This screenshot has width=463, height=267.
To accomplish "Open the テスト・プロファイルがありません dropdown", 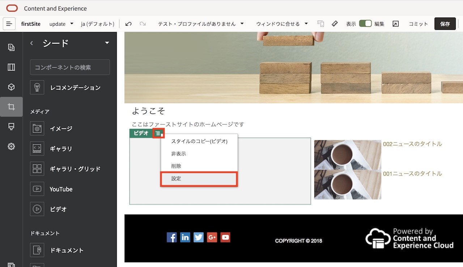I will click(x=200, y=23).
